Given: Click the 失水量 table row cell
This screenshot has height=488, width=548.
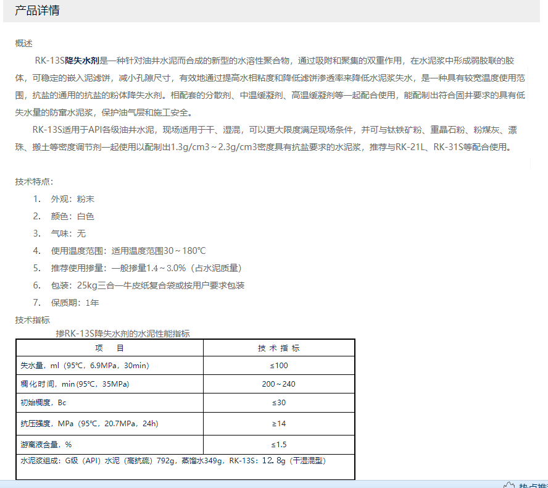Looking at the screenshot, I should point(85,366).
